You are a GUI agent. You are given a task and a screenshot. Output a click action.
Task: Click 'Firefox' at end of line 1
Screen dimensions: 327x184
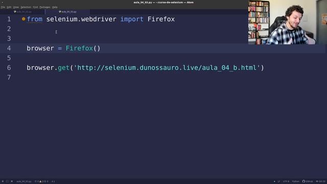[161, 19]
